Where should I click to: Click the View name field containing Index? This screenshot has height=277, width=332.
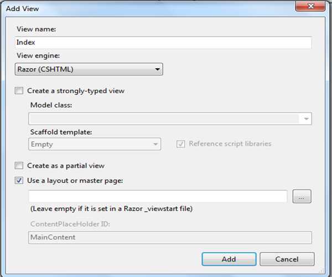point(163,43)
